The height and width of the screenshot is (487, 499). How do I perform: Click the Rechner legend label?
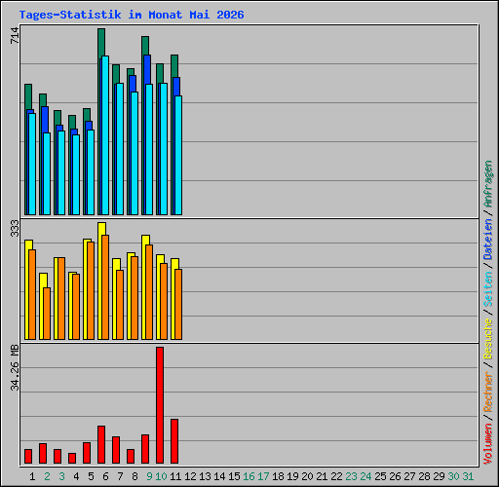488,392
